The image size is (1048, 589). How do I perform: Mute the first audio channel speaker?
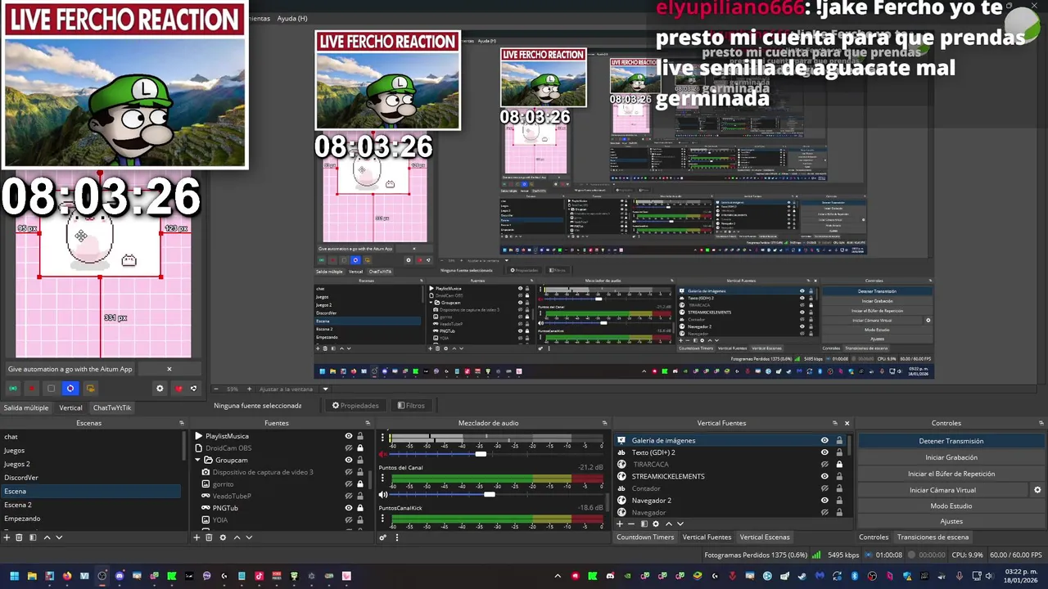tap(382, 453)
